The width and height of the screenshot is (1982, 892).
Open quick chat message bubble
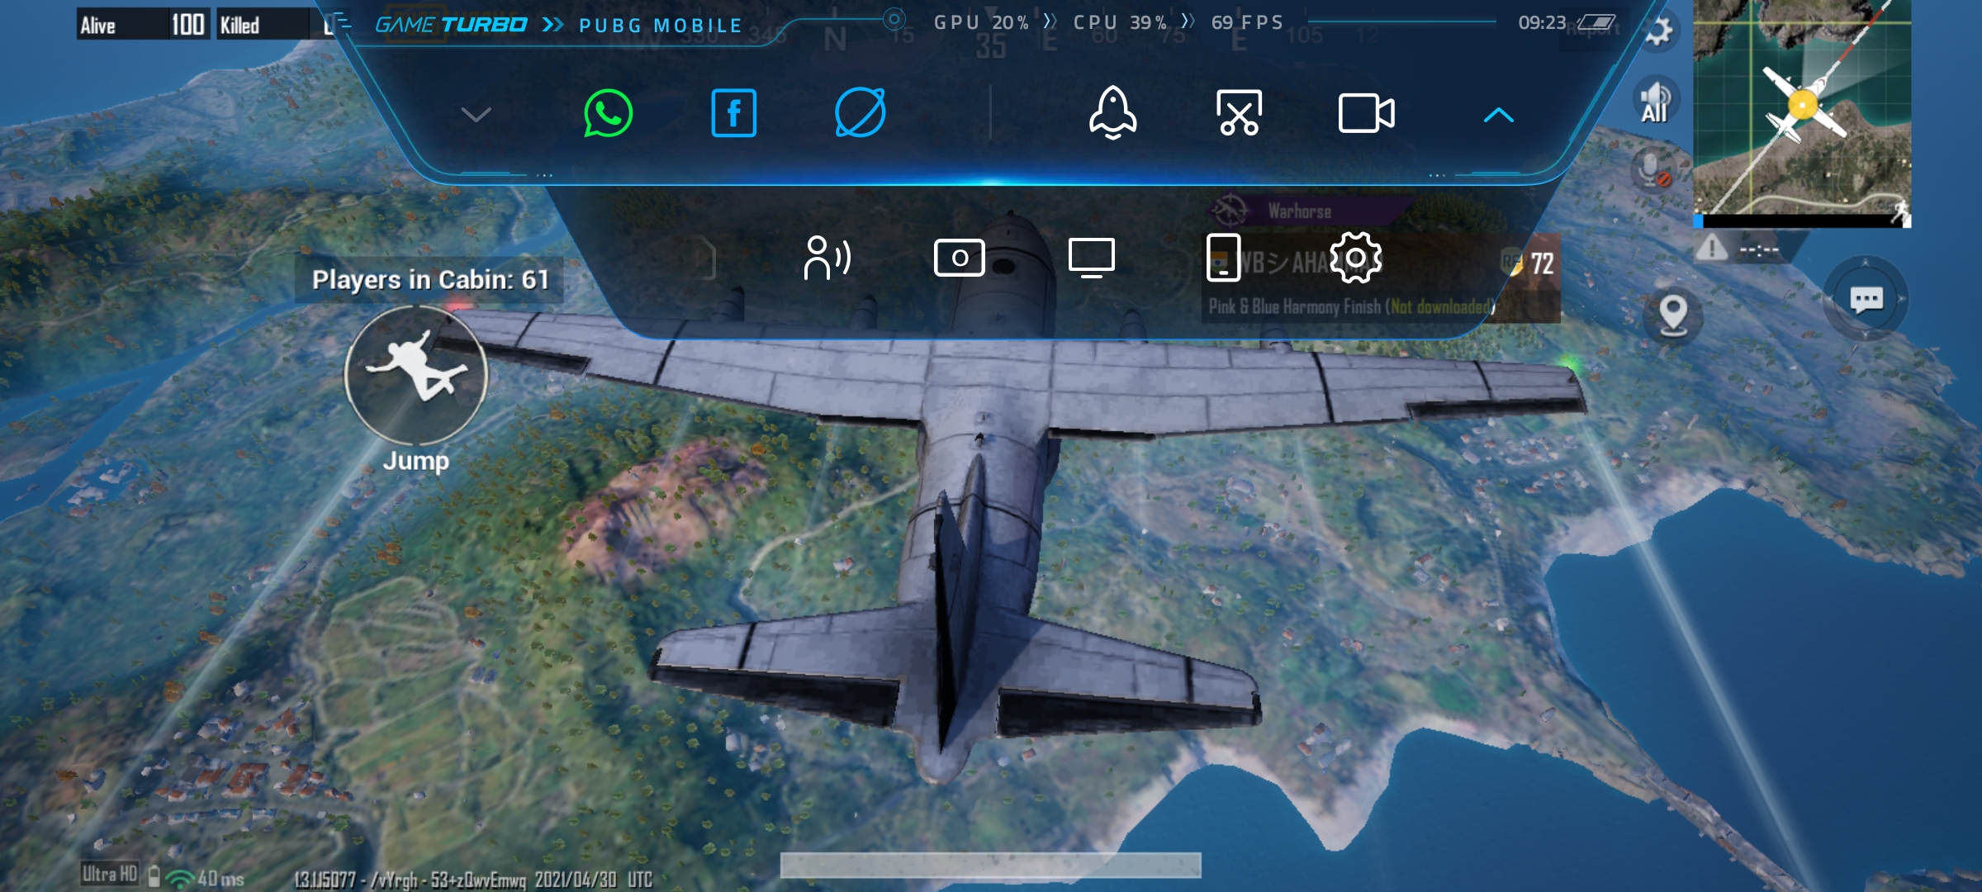tap(1866, 299)
